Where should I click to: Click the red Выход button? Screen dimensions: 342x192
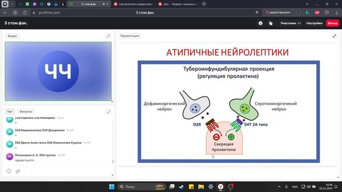(x=332, y=23)
